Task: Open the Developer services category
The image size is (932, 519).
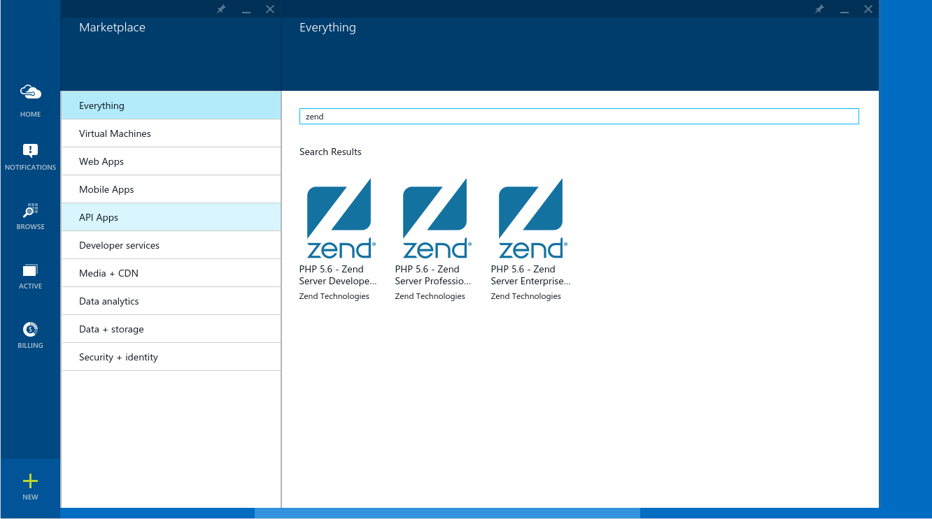Action: click(171, 245)
